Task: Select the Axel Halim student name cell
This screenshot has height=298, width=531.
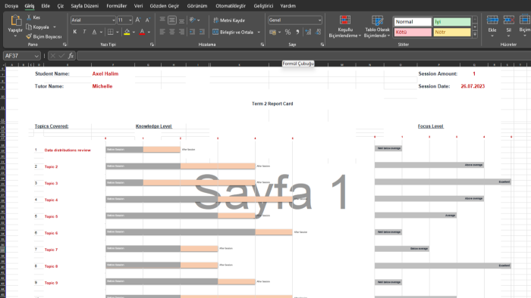Action: tap(105, 73)
